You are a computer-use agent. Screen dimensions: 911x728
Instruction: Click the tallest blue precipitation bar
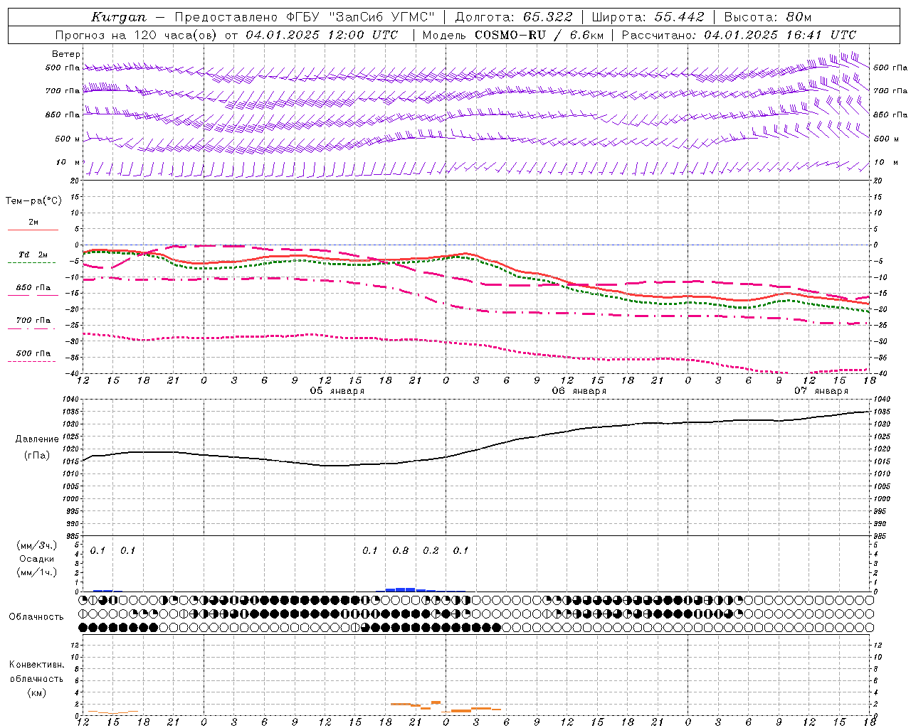tap(401, 589)
